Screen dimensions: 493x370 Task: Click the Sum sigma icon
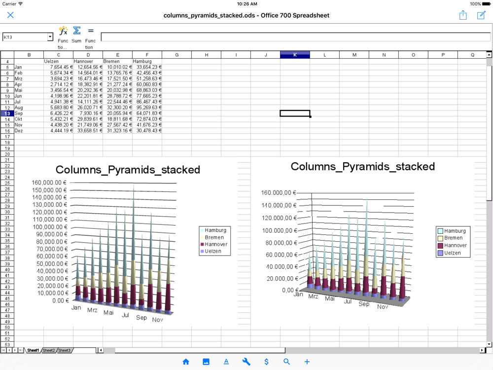click(x=76, y=31)
